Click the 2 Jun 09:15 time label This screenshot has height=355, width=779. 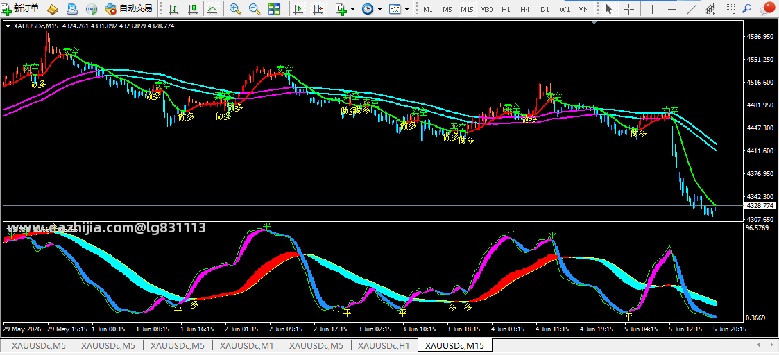[x=286, y=329]
